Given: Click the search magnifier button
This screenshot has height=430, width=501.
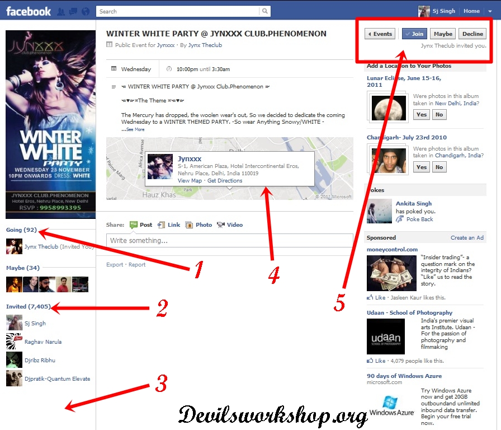Looking at the screenshot, I should (x=265, y=11).
